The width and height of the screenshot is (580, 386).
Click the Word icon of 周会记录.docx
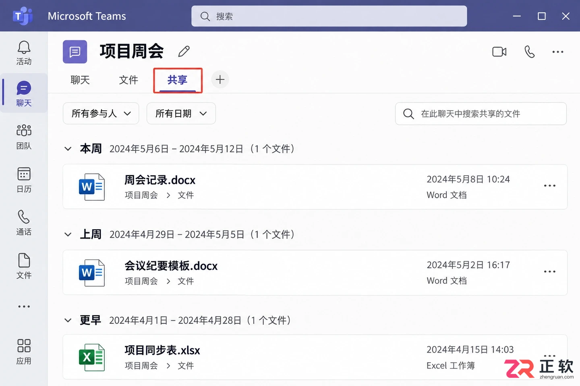(92, 187)
